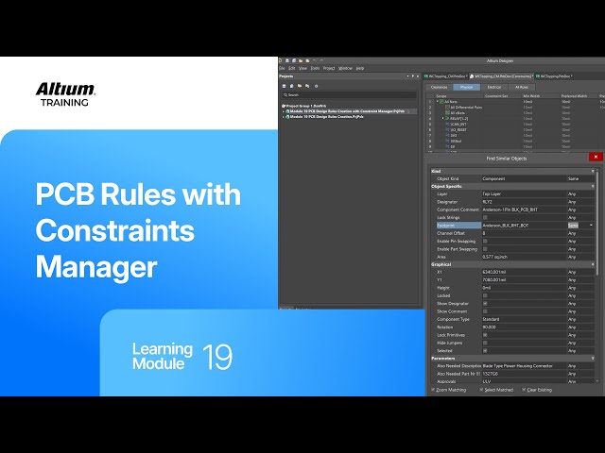
Task: Toggle the Show Designator checkbox
Action: [x=485, y=304]
